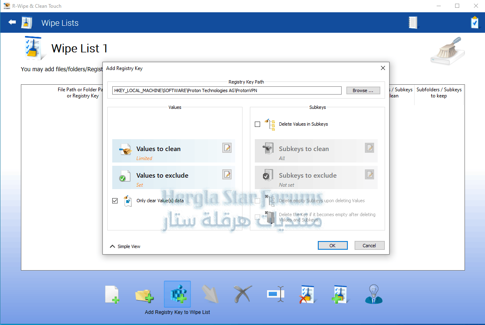The image size is (485, 325).
Task: Click the back arrow in the header
Action: pos(12,22)
